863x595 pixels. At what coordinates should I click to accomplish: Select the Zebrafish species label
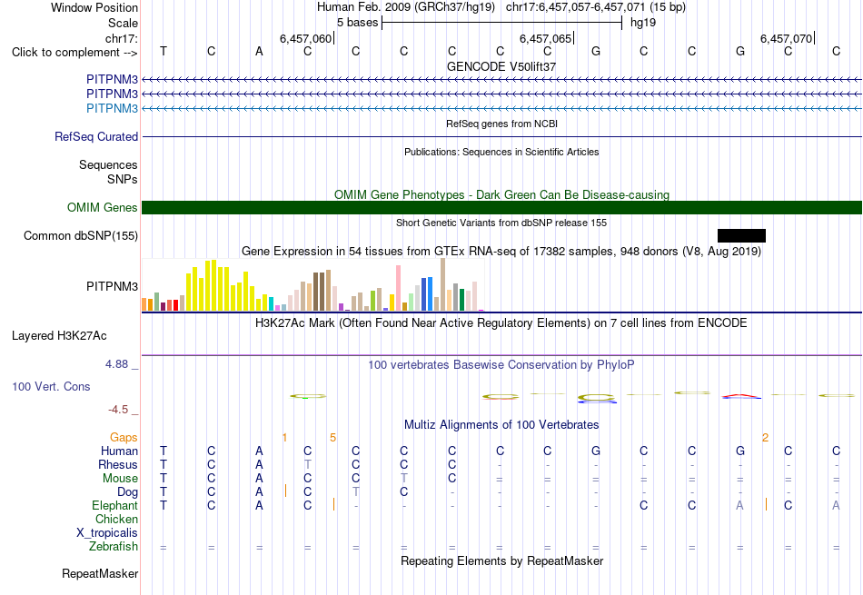click(x=114, y=547)
